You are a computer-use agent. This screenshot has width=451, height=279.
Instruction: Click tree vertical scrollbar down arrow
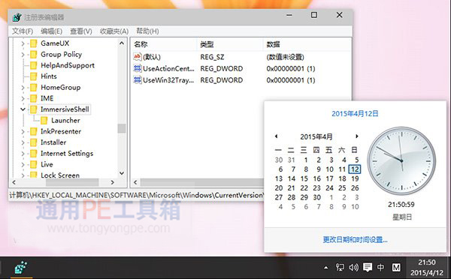(x=122, y=173)
